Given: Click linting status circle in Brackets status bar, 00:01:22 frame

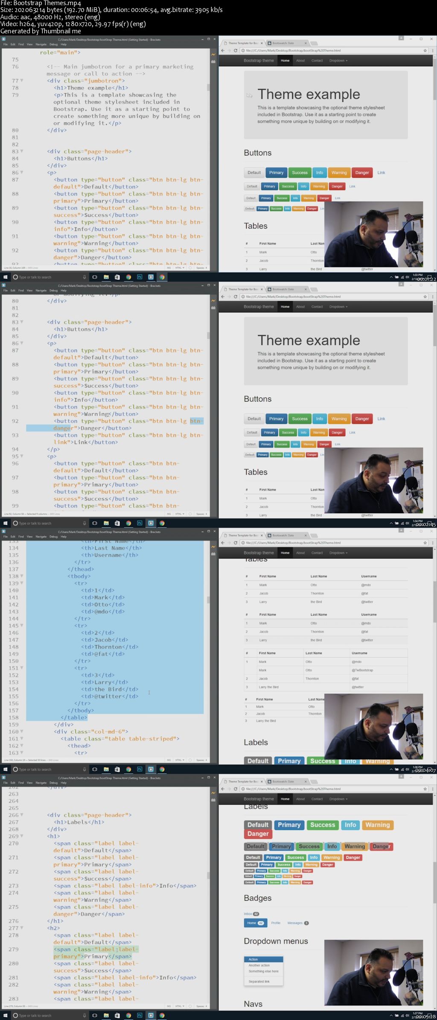Looking at the screenshot, I should 190,268.
